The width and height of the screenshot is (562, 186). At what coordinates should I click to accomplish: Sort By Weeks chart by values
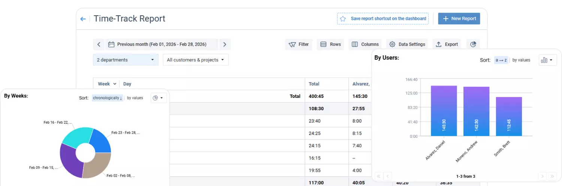pos(135,98)
